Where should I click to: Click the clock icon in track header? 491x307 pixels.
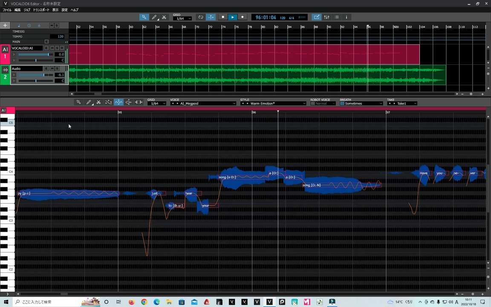tap(29, 26)
